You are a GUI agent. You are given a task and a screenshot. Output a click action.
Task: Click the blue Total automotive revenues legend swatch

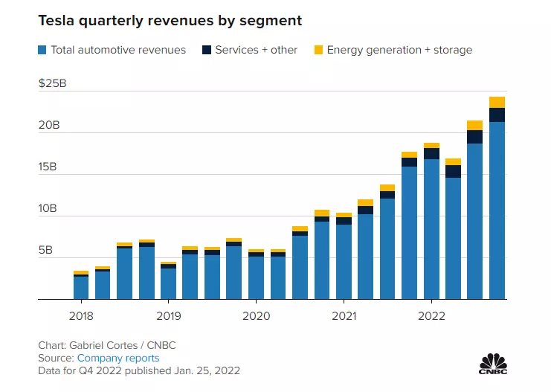tap(42, 50)
